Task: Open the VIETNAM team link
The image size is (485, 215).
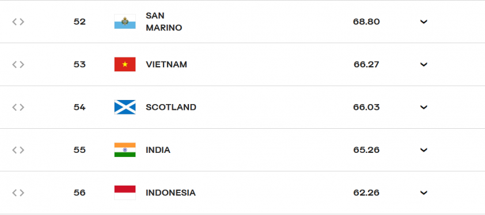Action: (166, 64)
